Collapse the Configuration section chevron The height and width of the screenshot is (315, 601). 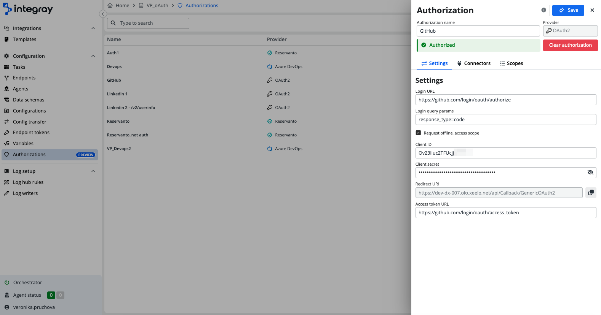(93, 56)
